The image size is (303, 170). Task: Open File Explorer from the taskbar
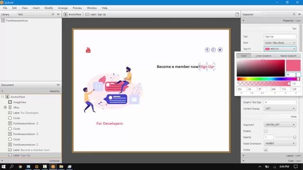tap(61, 167)
